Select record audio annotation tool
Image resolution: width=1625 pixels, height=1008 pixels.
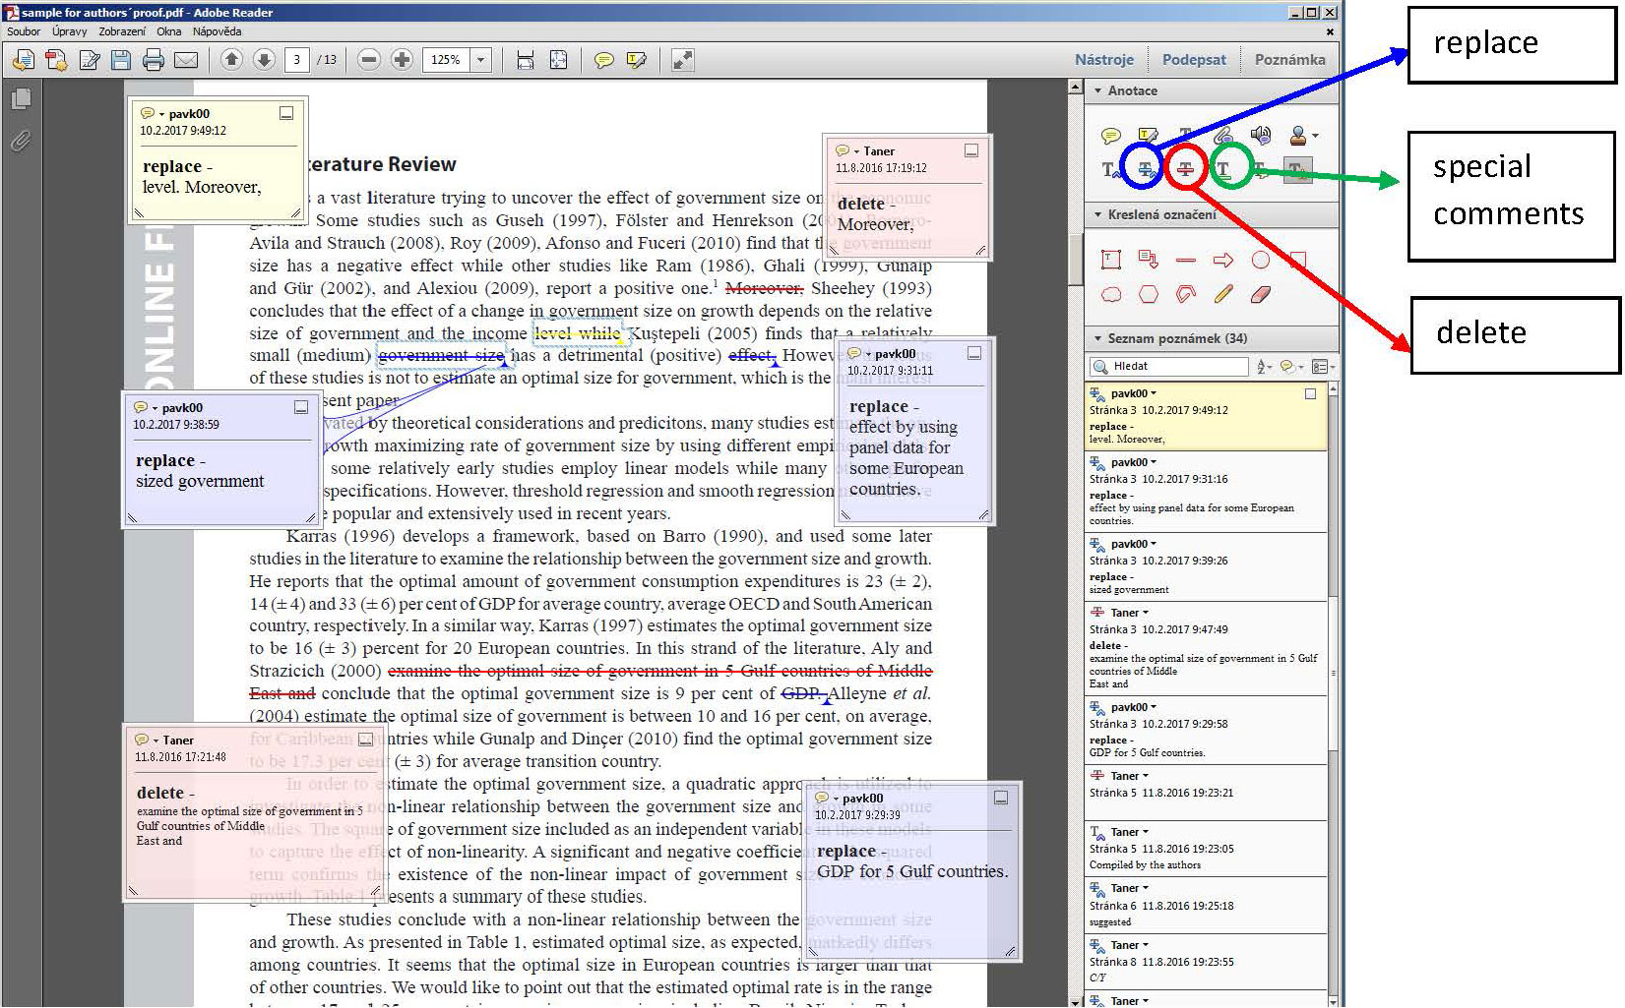coord(1260,135)
